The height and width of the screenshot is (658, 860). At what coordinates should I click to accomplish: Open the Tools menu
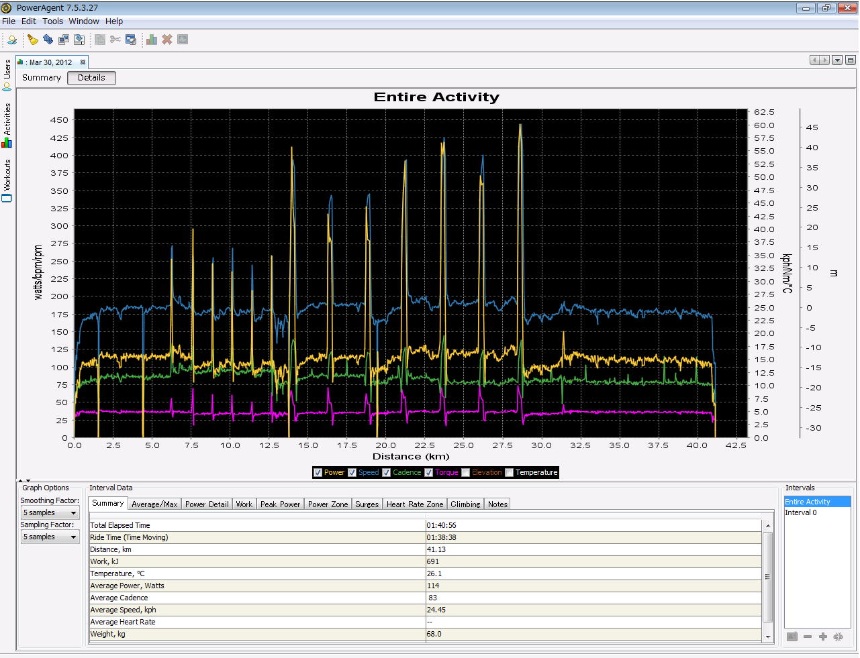click(53, 21)
